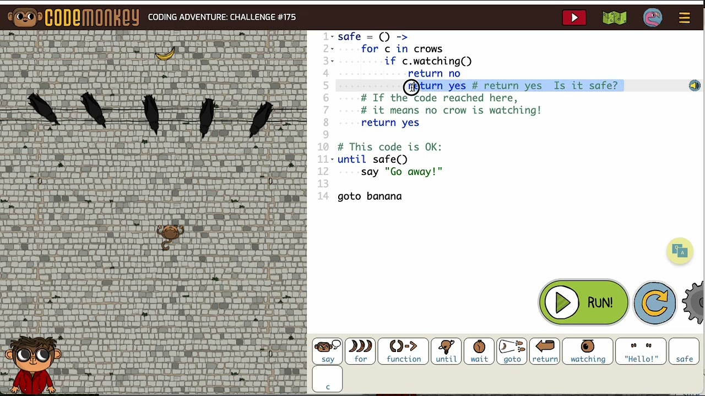This screenshot has width=705, height=396.
Task: Click the leftmost crow on the wire
Action: click(42, 109)
